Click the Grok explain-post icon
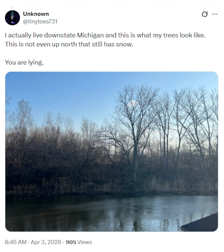This screenshot has height=252, width=224. coord(205,14)
